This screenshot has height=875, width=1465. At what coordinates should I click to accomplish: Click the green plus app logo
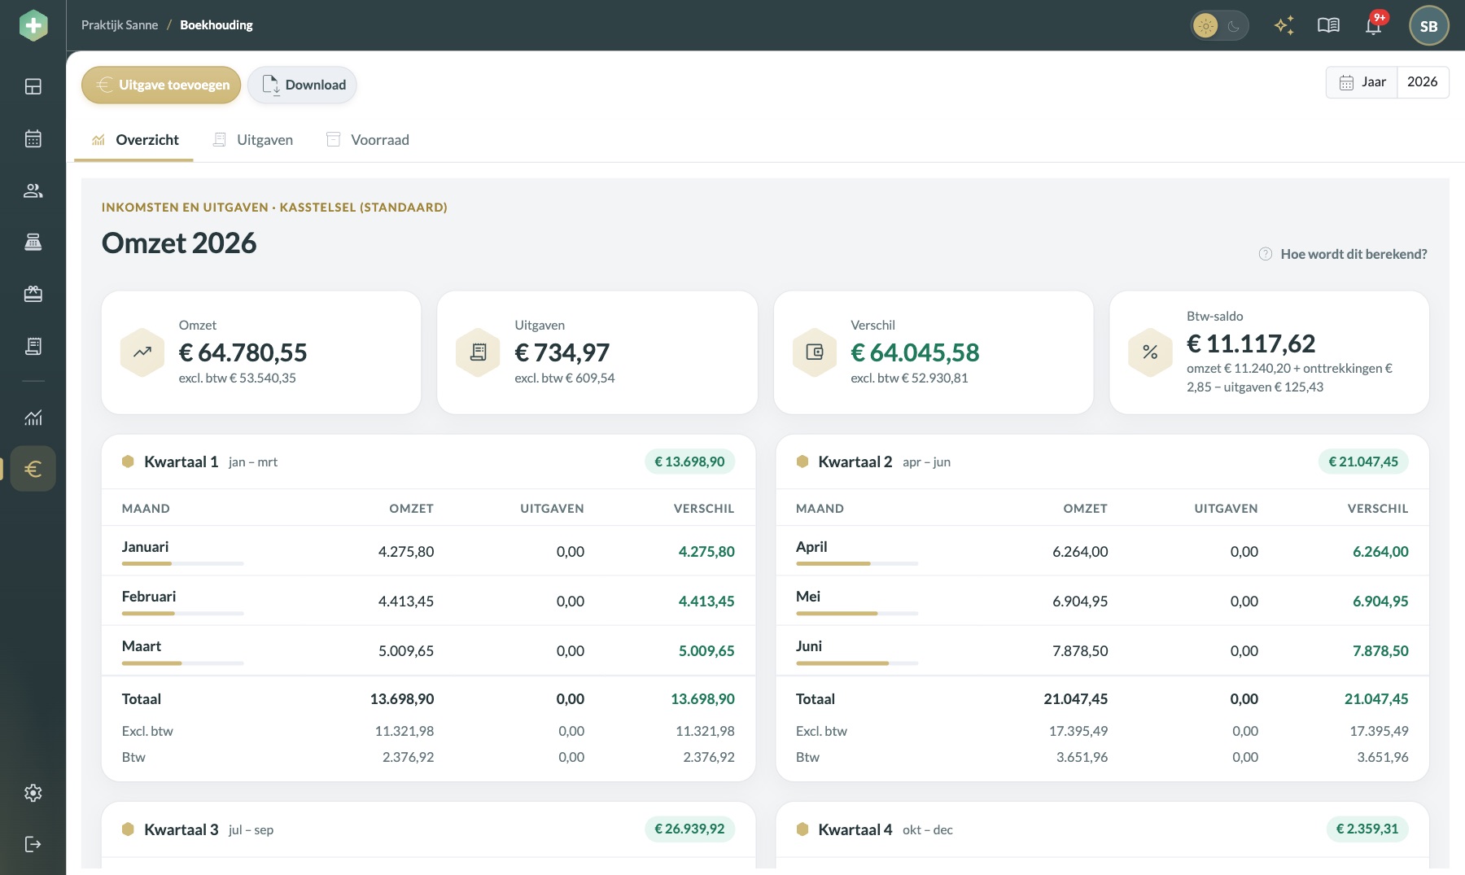click(33, 25)
